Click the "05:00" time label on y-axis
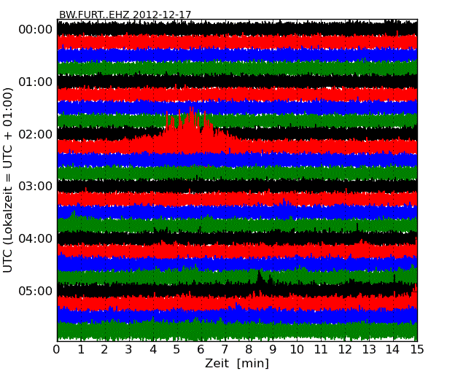Screen dimensions: 474x379 click(36, 291)
